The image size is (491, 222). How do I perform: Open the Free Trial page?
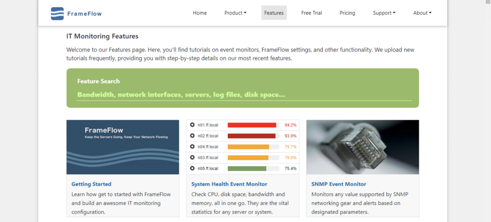312,13
